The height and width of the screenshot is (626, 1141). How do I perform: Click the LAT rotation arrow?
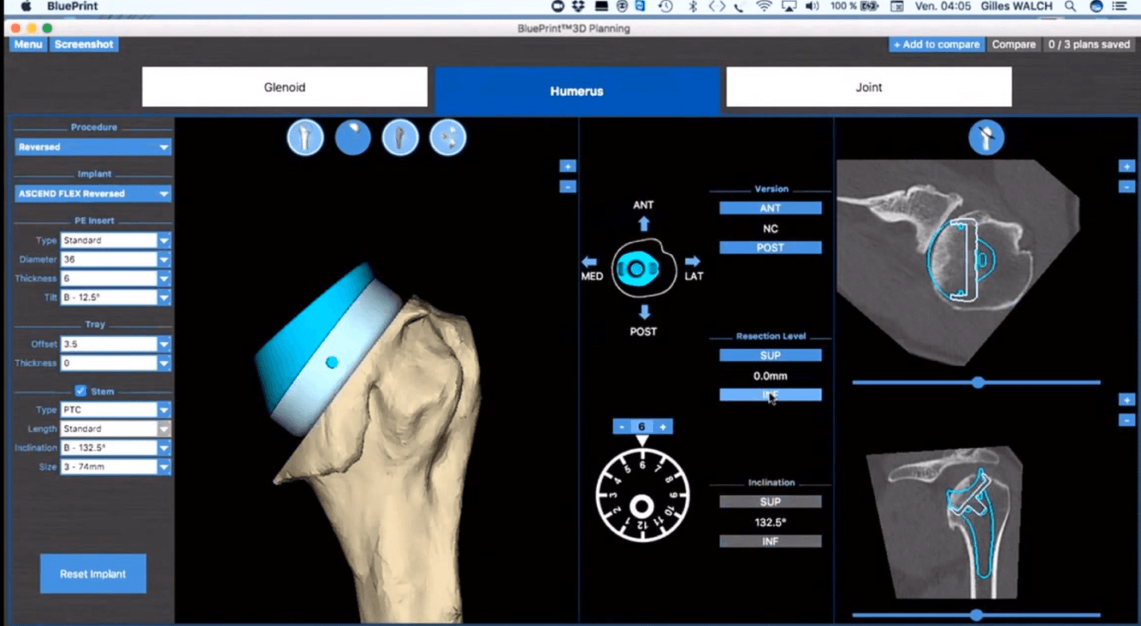[x=692, y=261]
